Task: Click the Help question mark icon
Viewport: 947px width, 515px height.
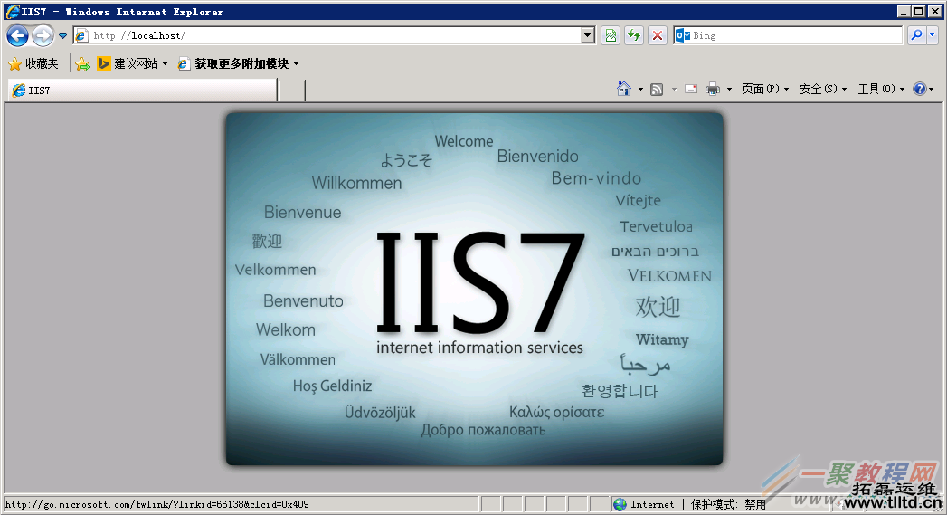Action: (919, 89)
